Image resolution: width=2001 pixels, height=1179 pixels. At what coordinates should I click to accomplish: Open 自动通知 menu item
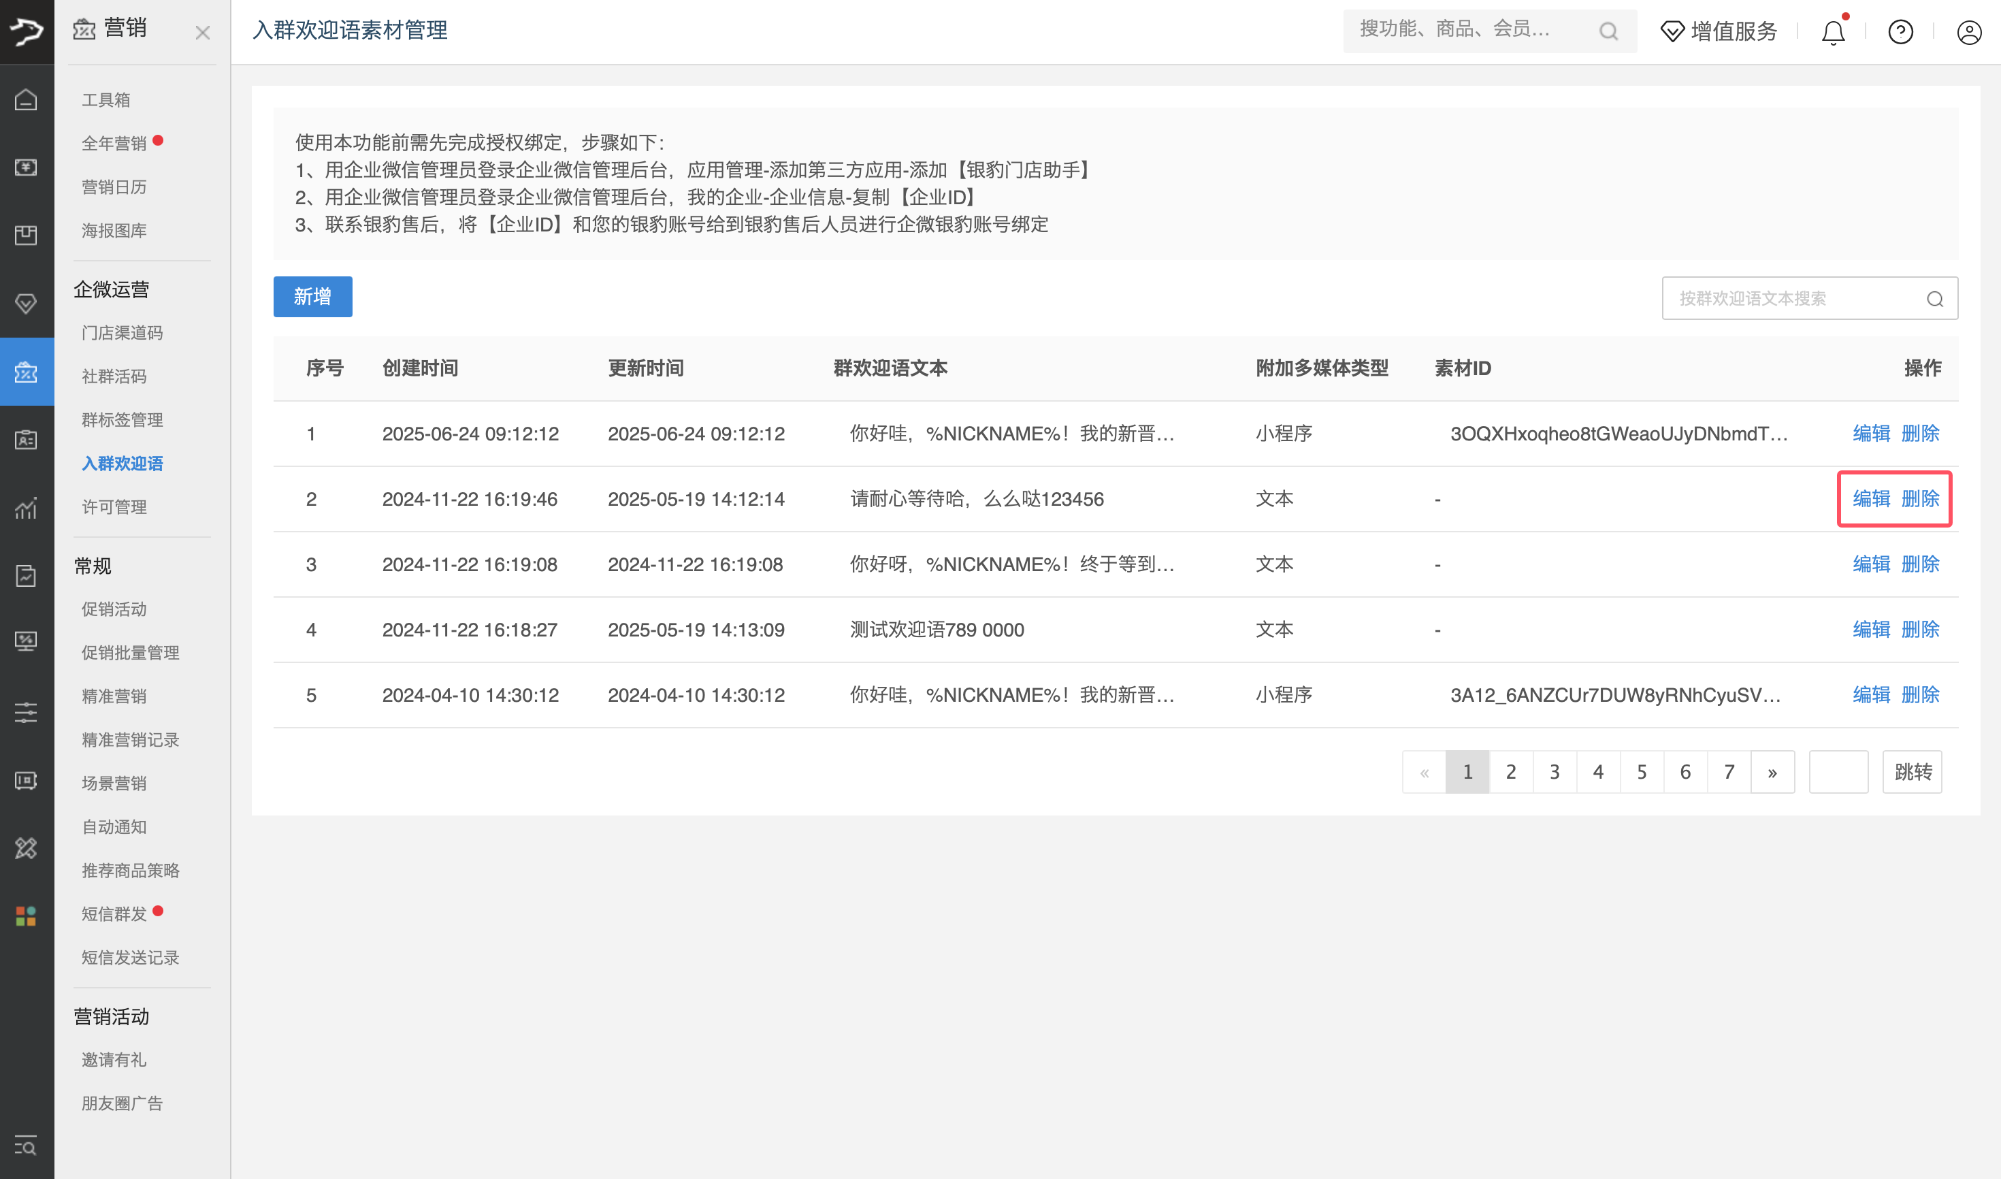114,828
